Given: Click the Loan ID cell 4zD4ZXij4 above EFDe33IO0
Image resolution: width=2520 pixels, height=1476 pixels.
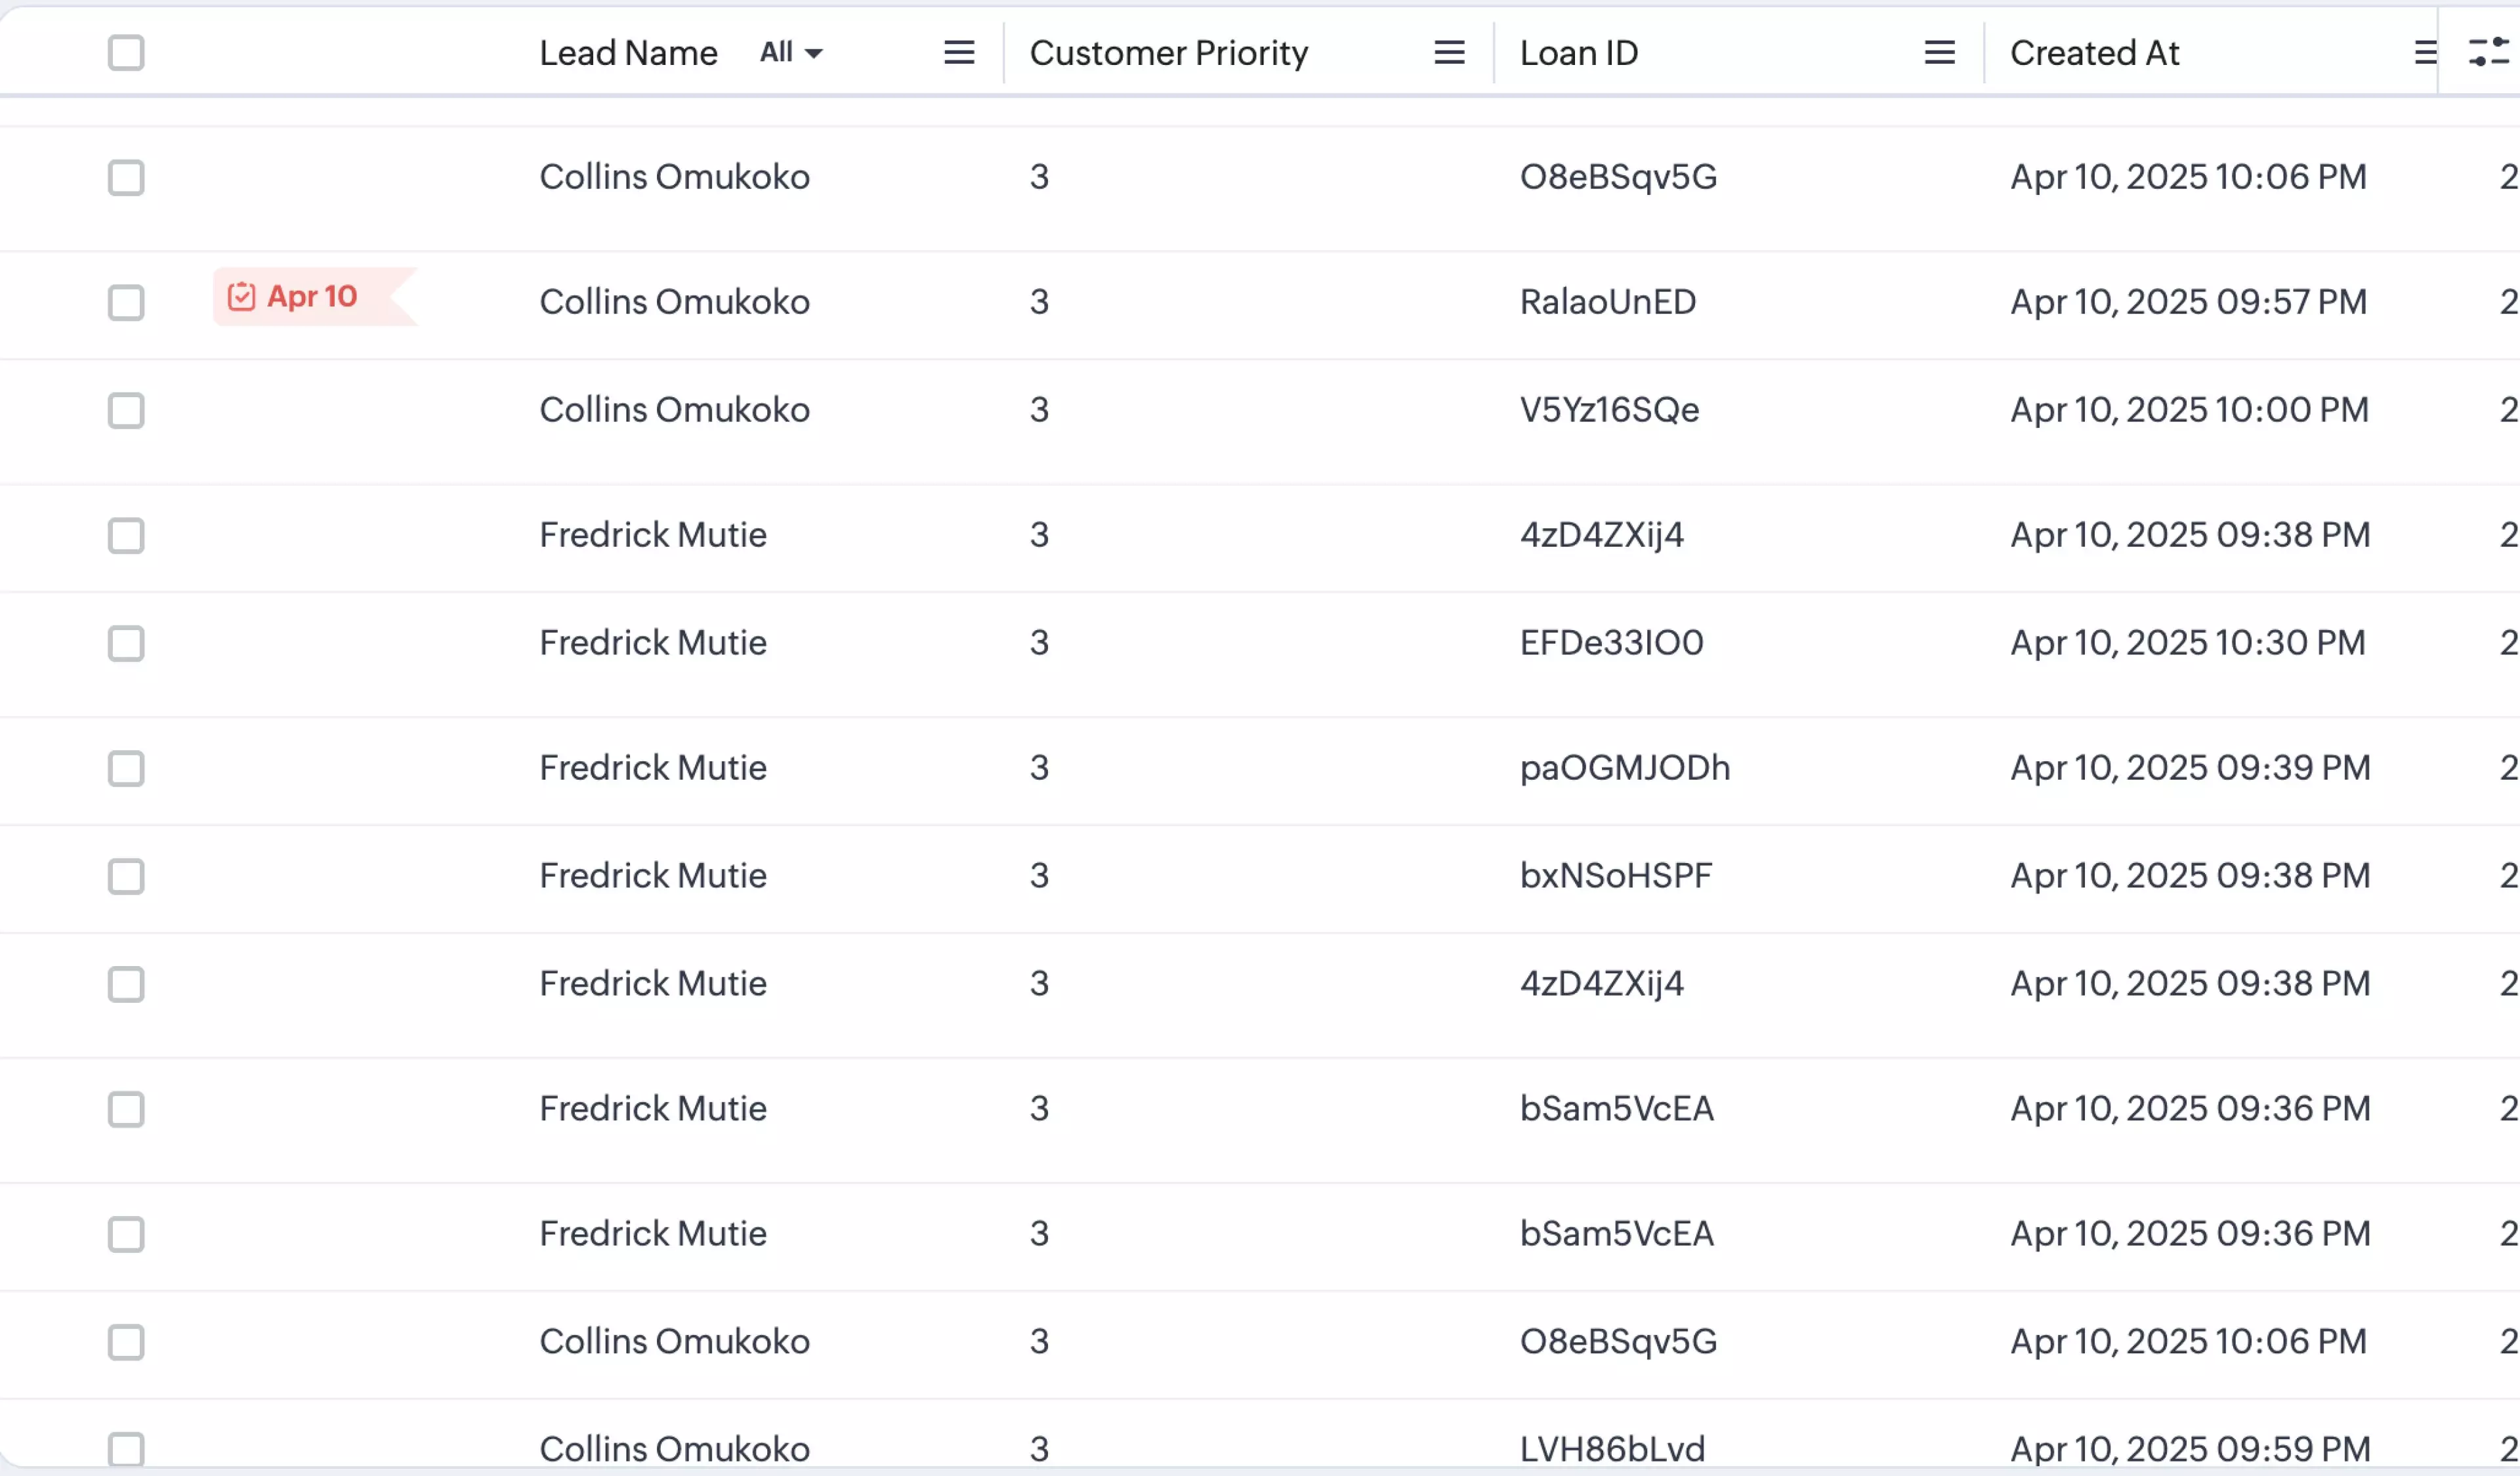Looking at the screenshot, I should pos(1601,535).
